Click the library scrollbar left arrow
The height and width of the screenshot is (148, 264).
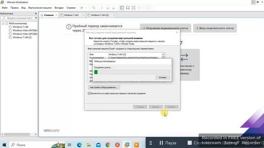tap(2, 134)
